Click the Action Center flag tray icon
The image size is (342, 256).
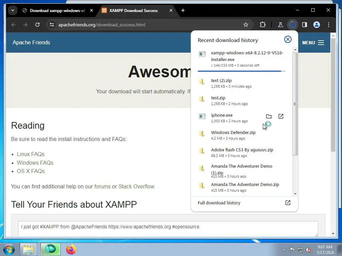point(292,250)
